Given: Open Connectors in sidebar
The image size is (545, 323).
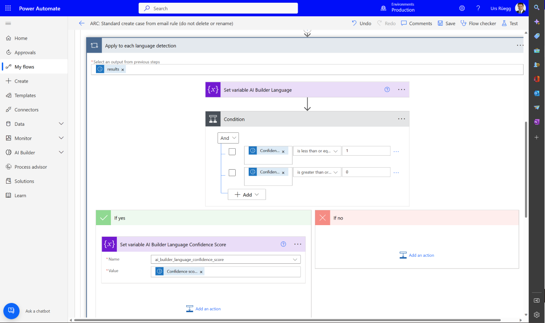Looking at the screenshot, I should pyautogui.click(x=34, y=110).
